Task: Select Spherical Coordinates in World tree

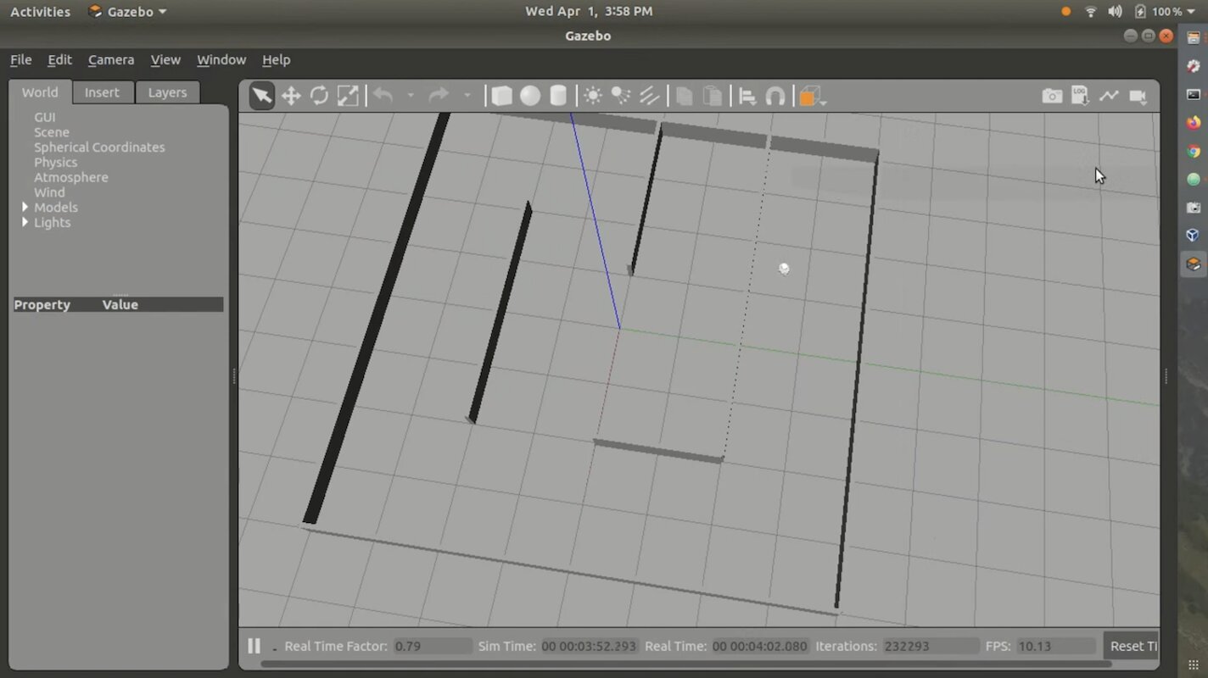Action: 99,147
